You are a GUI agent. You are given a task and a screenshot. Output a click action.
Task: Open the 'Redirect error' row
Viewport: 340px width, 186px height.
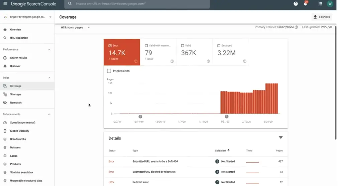point(196,182)
